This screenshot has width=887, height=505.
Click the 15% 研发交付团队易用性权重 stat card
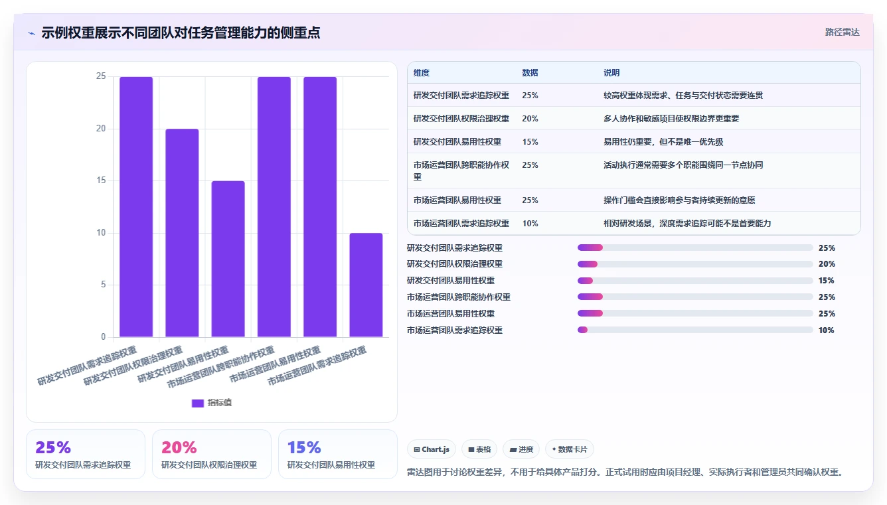coord(338,454)
